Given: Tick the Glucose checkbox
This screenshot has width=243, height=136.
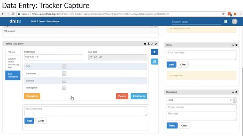Looking at the screenshot, I should tap(64, 80).
